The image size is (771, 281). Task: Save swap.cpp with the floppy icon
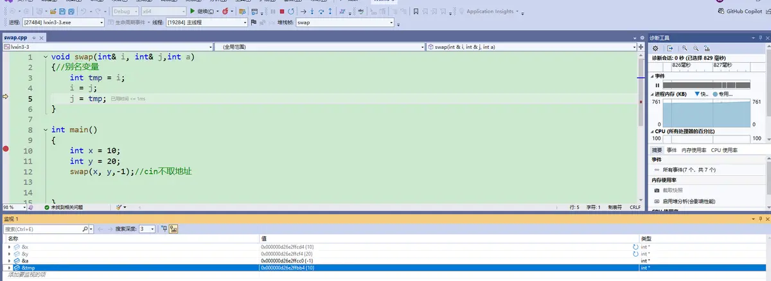(62, 12)
